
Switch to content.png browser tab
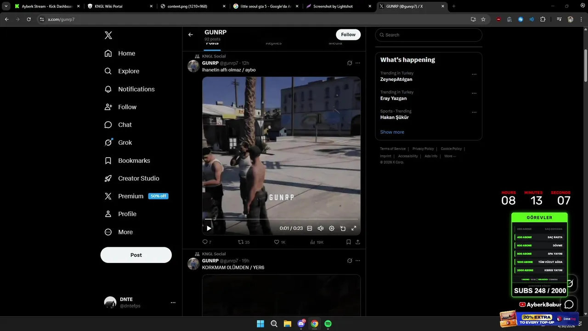[192, 6]
